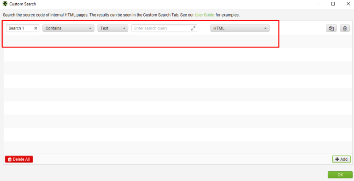Screen dimensions: 354x181
Task: Select the empty row below Search 1
Action: pos(177,41)
